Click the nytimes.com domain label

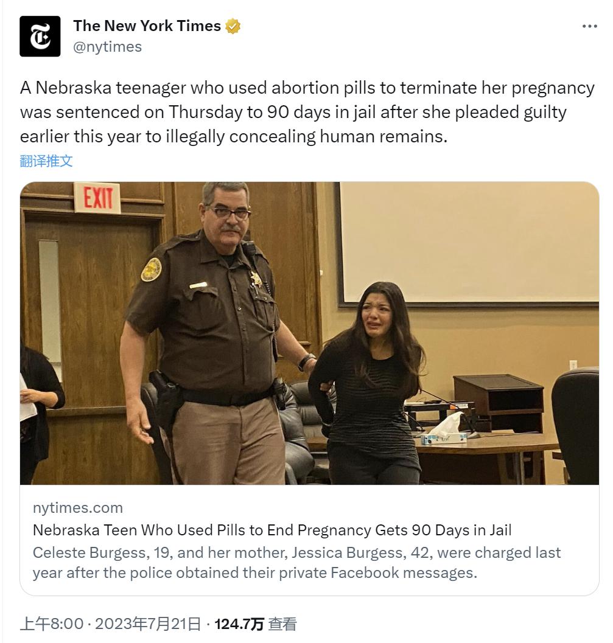tap(78, 508)
